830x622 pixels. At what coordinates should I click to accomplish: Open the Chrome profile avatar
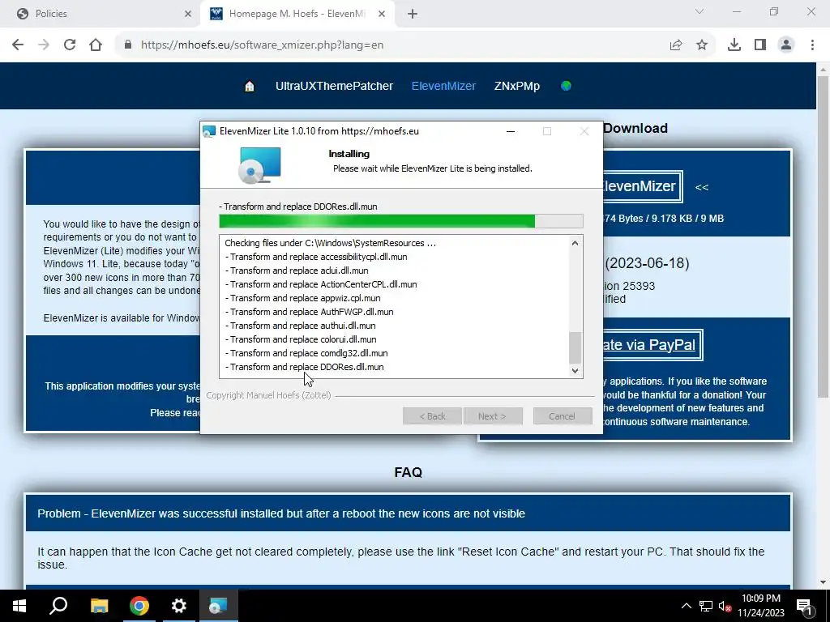(x=786, y=45)
